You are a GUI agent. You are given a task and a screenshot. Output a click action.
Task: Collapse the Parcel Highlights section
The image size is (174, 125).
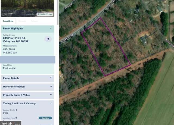[51, 28]
